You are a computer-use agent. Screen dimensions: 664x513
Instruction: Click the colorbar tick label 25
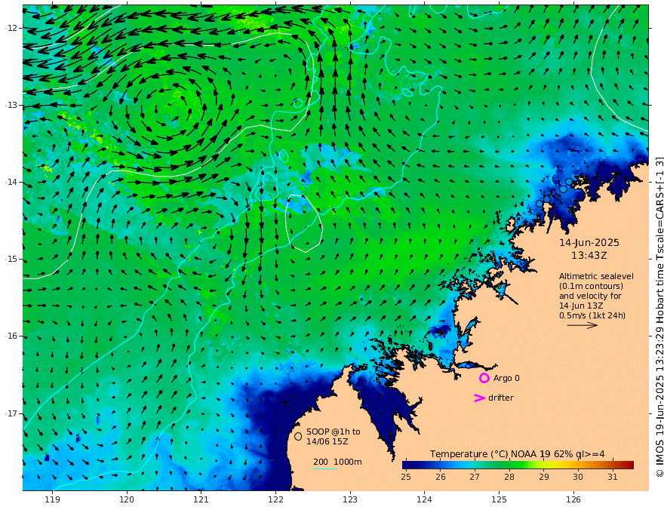click(406, 477)
